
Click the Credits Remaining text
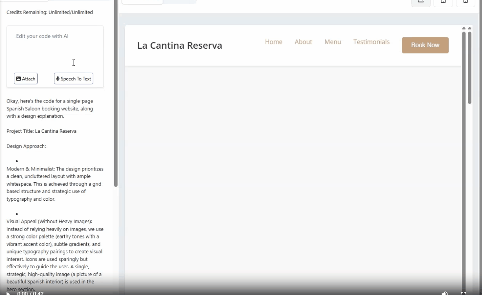50,13
